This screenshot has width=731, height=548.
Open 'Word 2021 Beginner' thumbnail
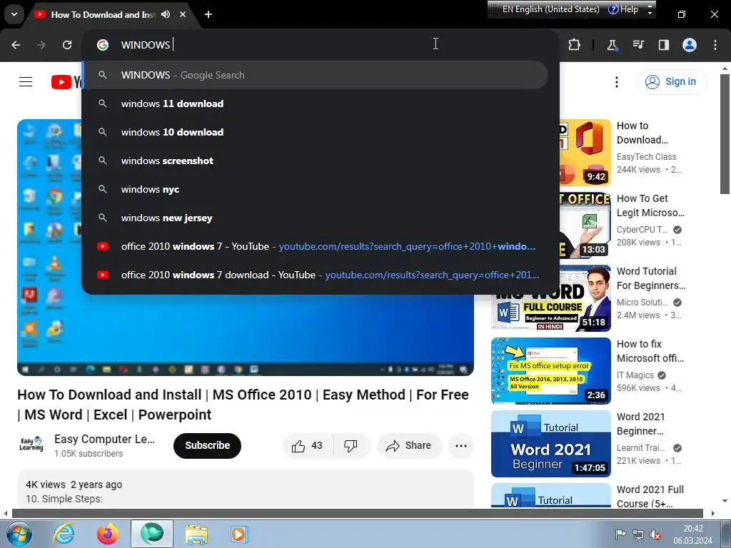pyautogui.click(x=550, y=444)
